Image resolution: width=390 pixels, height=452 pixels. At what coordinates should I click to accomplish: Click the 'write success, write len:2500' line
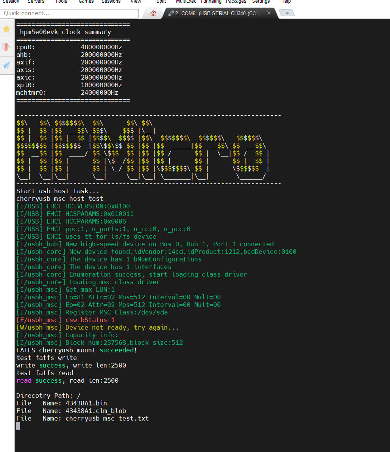[71, 365]
